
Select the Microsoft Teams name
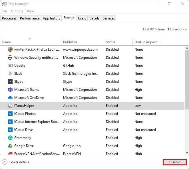click(x=27, y=90)
